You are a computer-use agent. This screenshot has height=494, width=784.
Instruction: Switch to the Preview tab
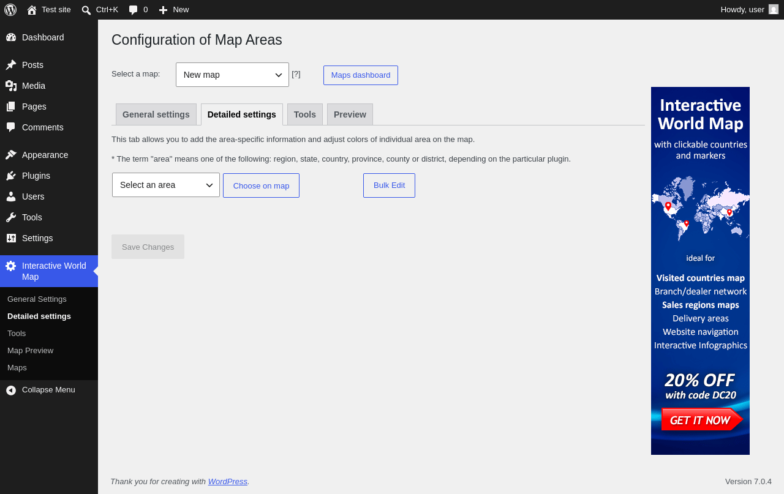click(350, 114)
